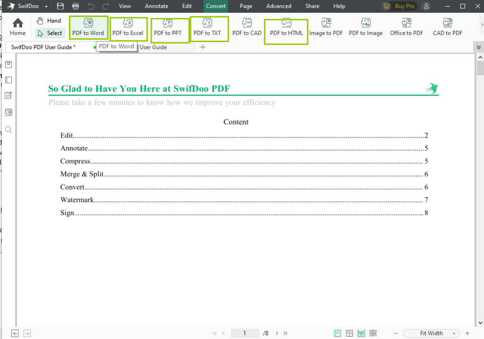The width and height of the screenshot is (484, 339).
Task: Collapse the ribbon with double chevron
Action: pos(479,47)
